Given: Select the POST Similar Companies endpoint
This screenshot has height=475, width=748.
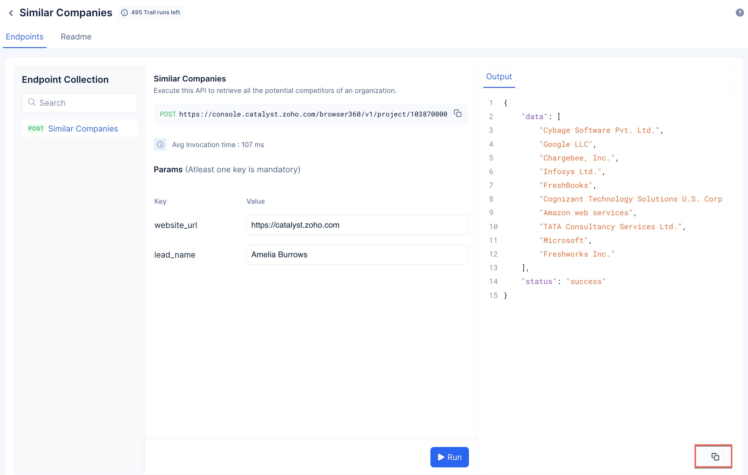Looking at the screenshot, I should point(80,129).
